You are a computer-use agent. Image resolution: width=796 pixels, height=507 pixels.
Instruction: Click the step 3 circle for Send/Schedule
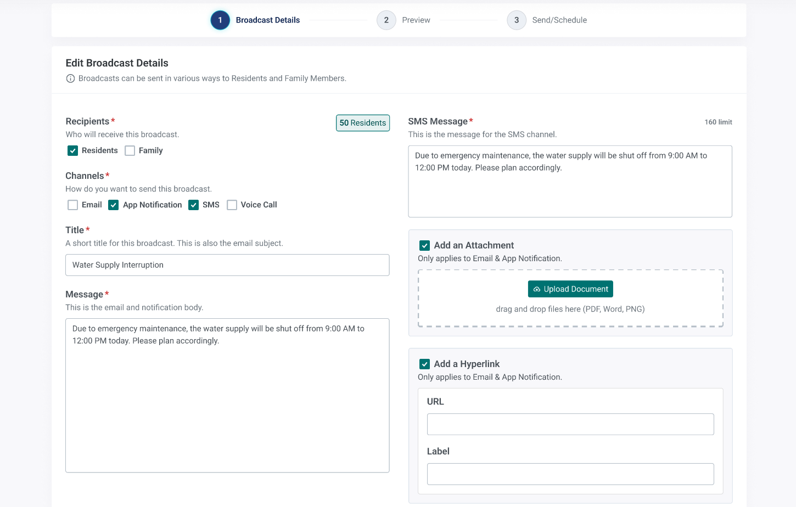point(517,20)
